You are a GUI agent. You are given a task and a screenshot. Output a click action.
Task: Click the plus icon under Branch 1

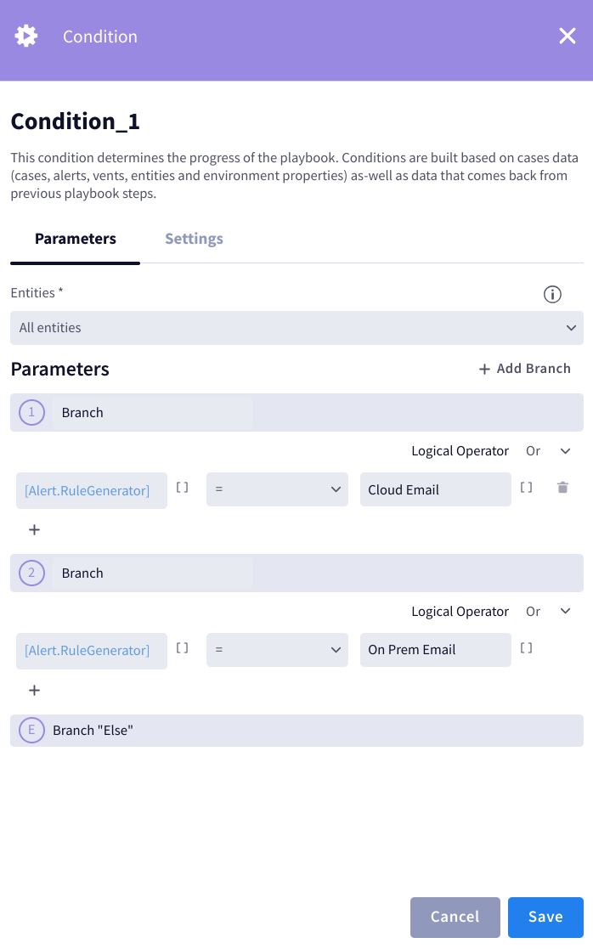[34, 529]
